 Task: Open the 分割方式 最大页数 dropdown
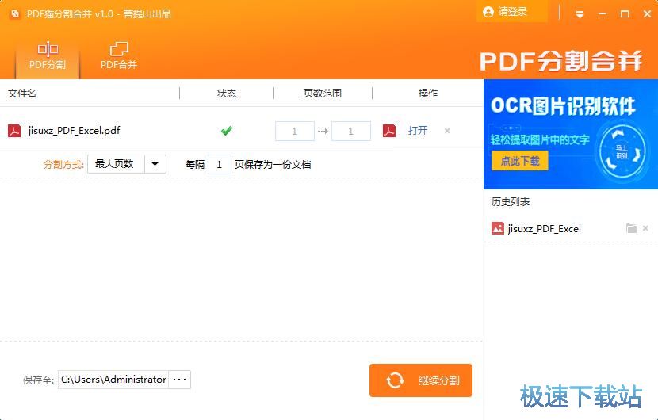127,164
